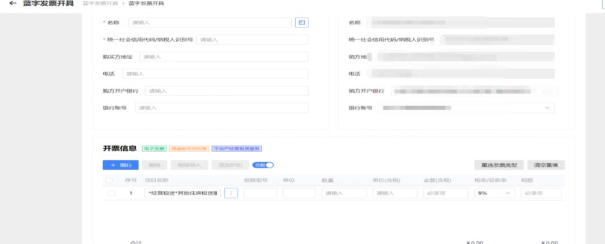This screenshot has width=605, height=244.
Task: Tick the header select-all checkbox in item table
Action: pos(109,180)
